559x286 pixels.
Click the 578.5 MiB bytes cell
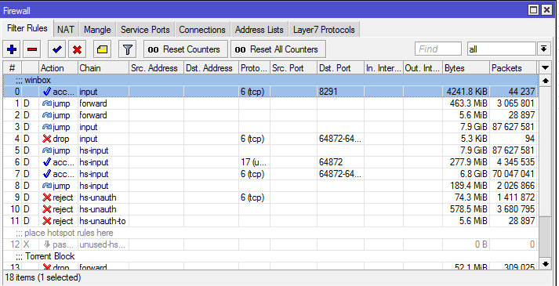click(466, 209)
